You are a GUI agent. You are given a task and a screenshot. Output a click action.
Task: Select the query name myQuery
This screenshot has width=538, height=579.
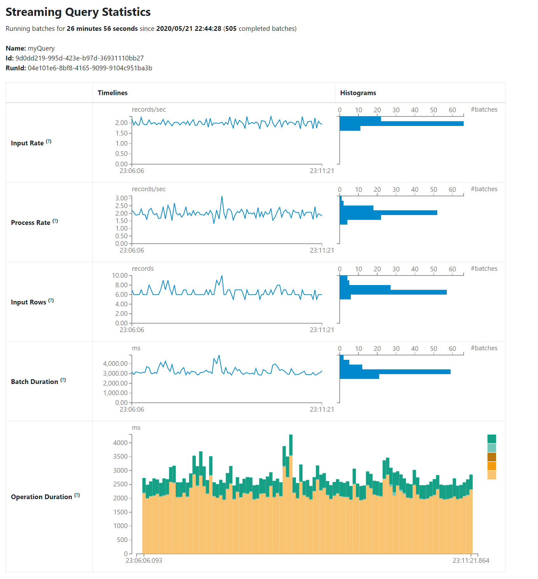(41, 48)
